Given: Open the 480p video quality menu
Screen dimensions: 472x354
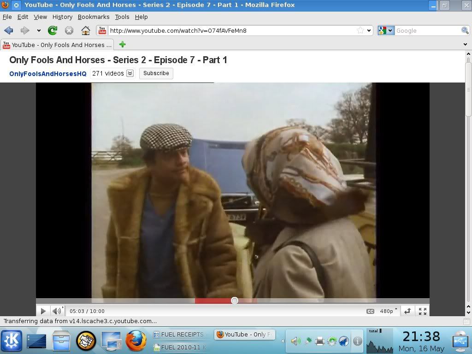Looking at the screenshot, I should (388, 311).
